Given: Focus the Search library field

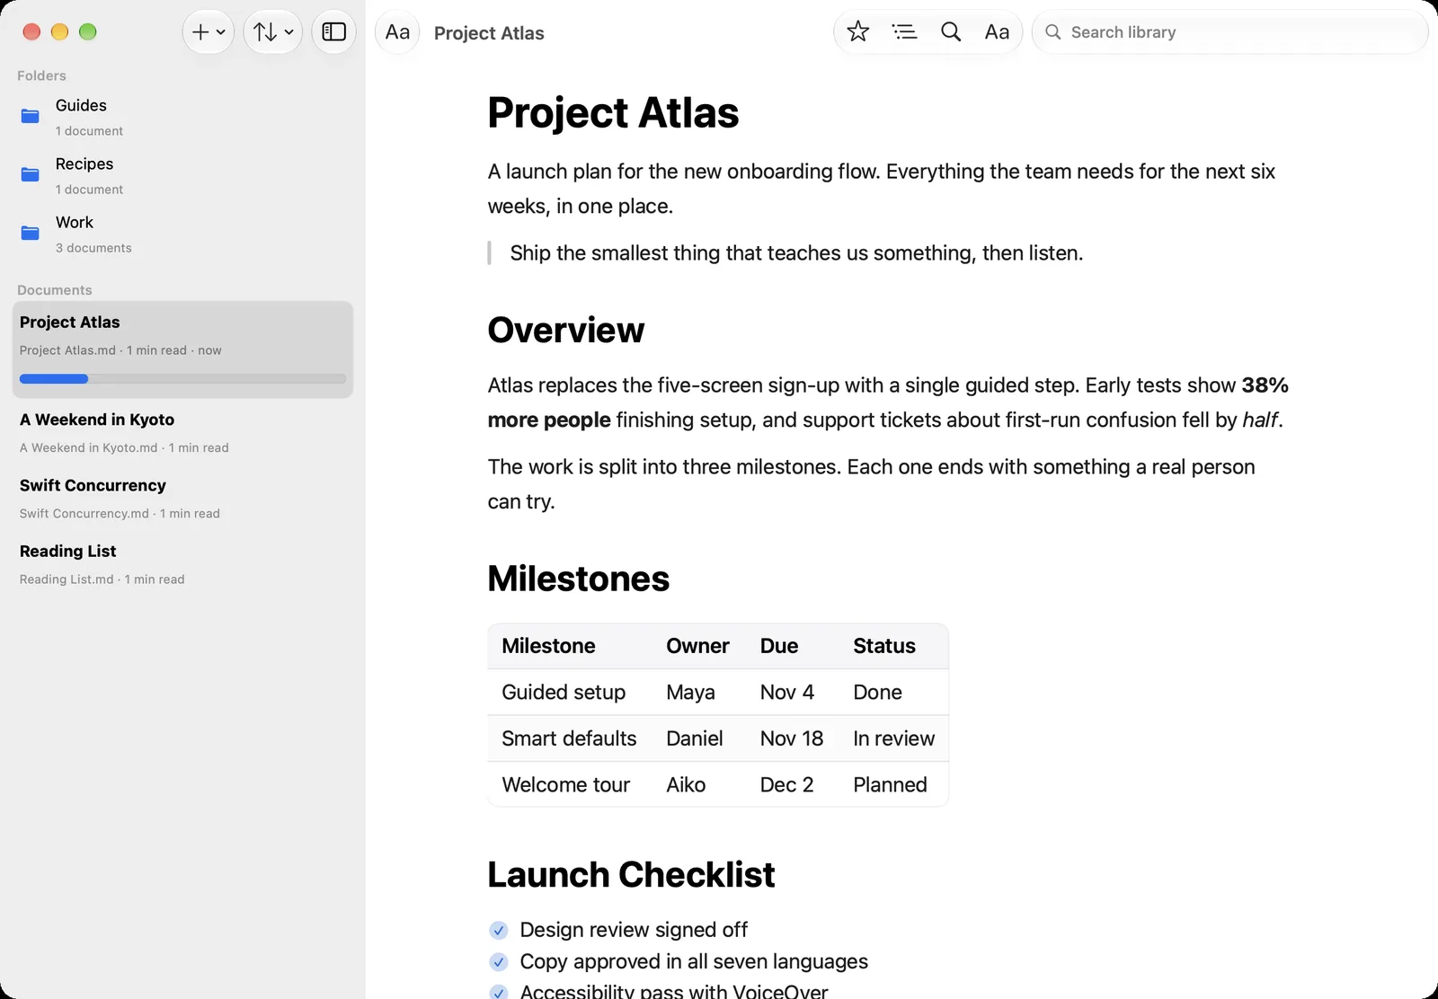Looking at the screenshot, I should pos(1230,32).
